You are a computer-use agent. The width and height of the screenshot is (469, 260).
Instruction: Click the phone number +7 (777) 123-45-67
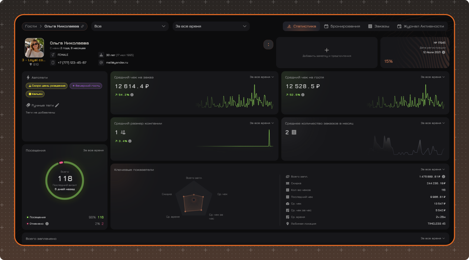[72, 62]
